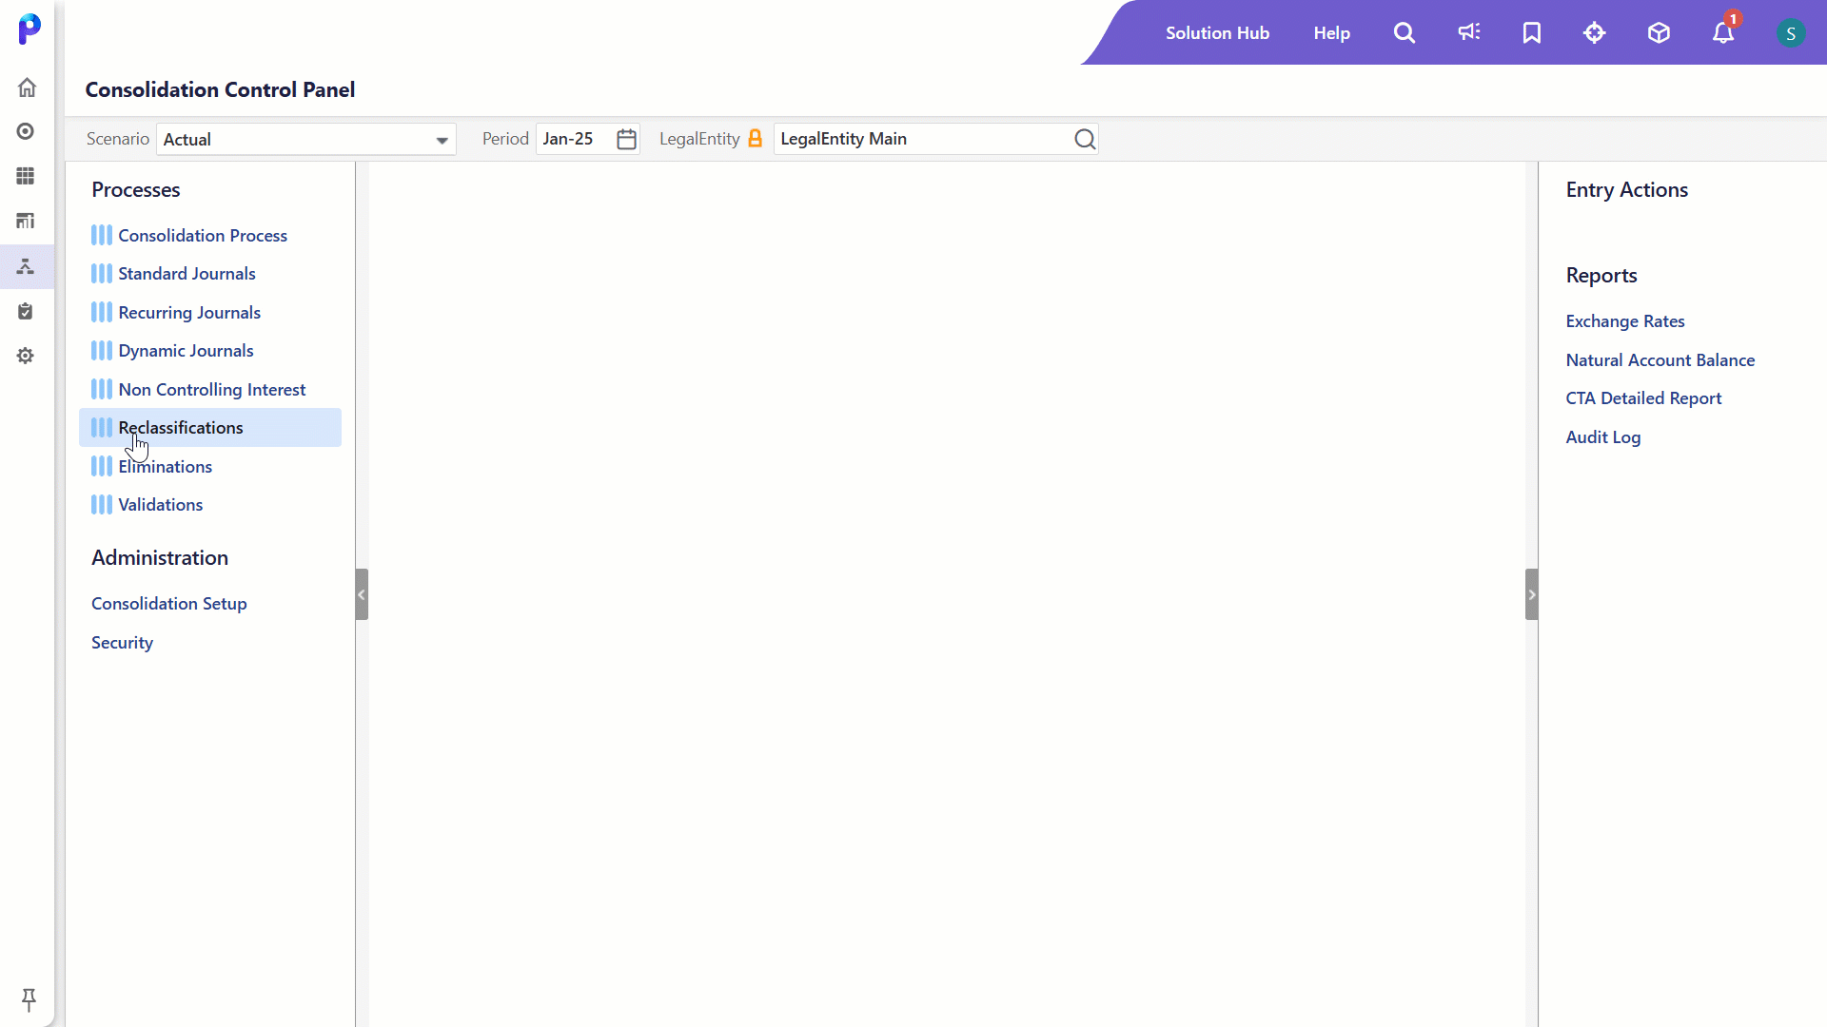Select the Standard Journals bar chart icon
The width and height of the screenshot is (1827, 1027).
pyautogui.click(x=102, y=273)
